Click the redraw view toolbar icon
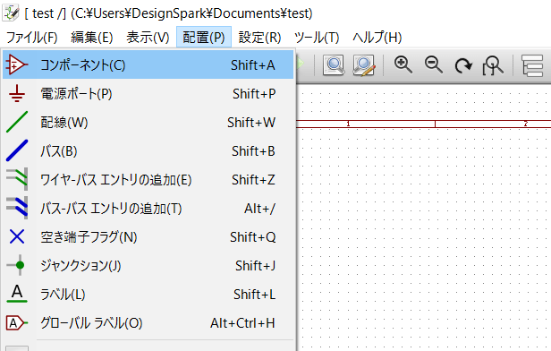Viewport: 551px width, 351px height. point(463,65)
